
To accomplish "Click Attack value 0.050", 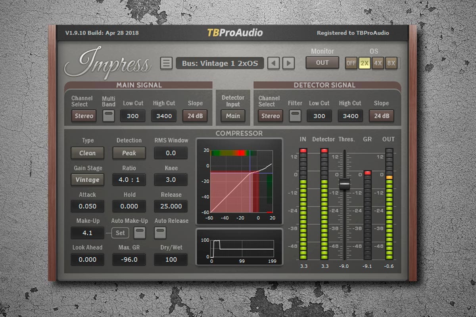I will 87,206.
